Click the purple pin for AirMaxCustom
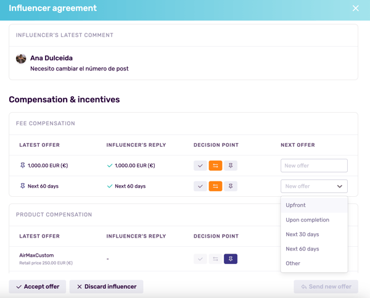 231,259
